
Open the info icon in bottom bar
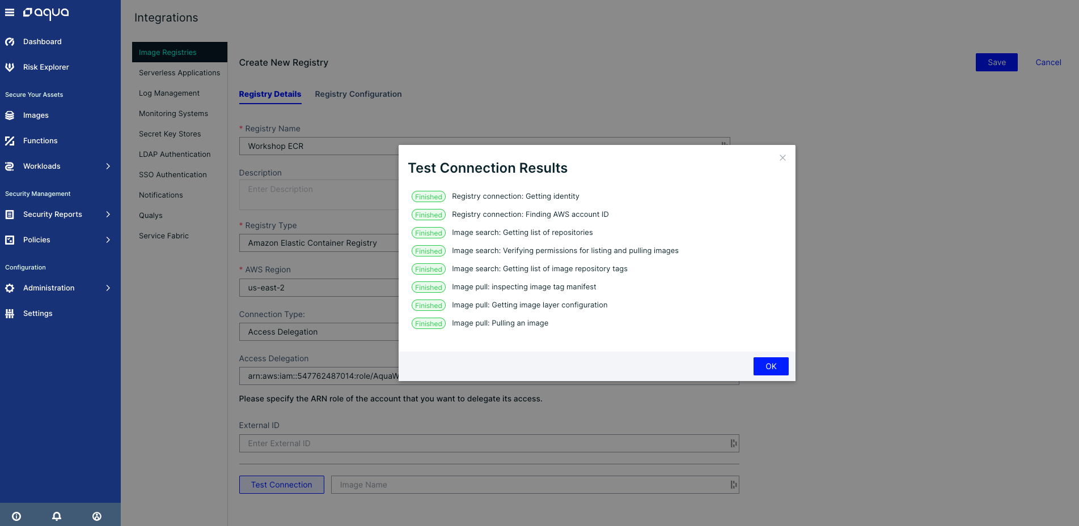pyautogui.click(x=16, y=516)
